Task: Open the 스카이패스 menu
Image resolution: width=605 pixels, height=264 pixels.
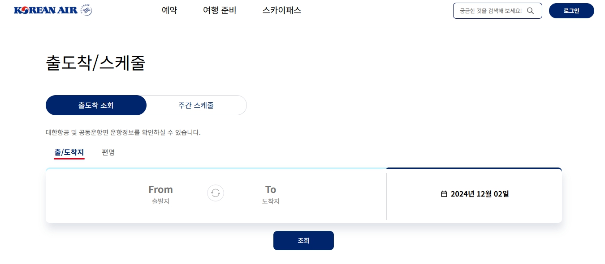Action: [281, 10]
